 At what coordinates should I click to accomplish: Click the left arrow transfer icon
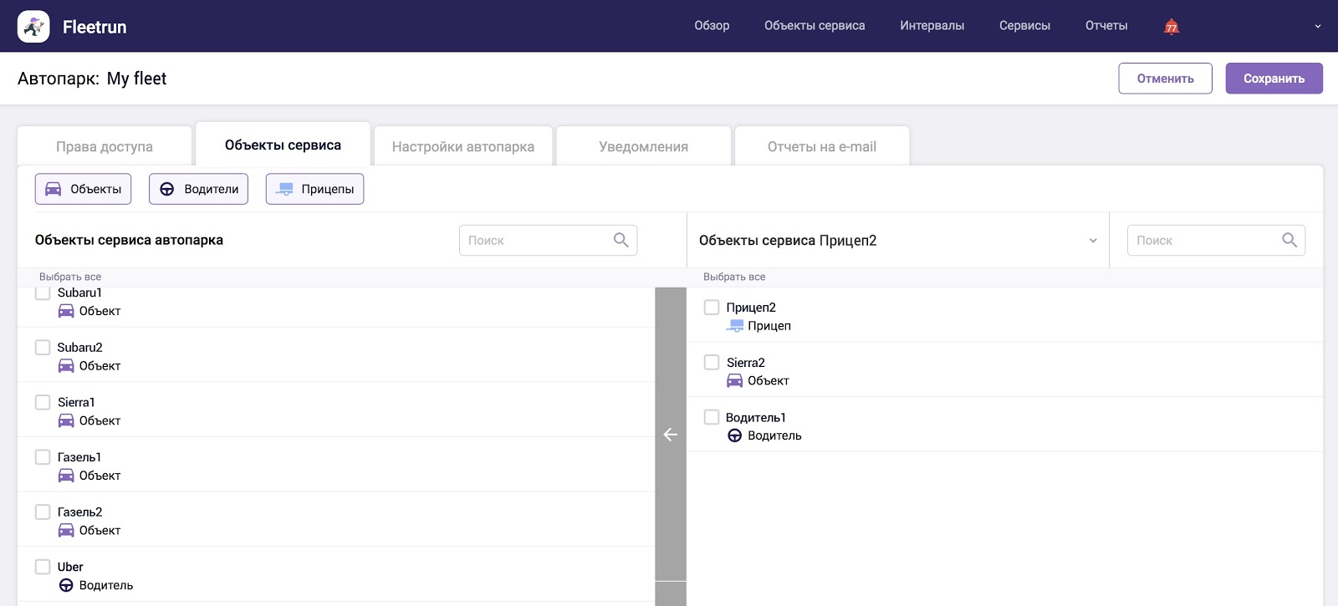click(670, 435)
